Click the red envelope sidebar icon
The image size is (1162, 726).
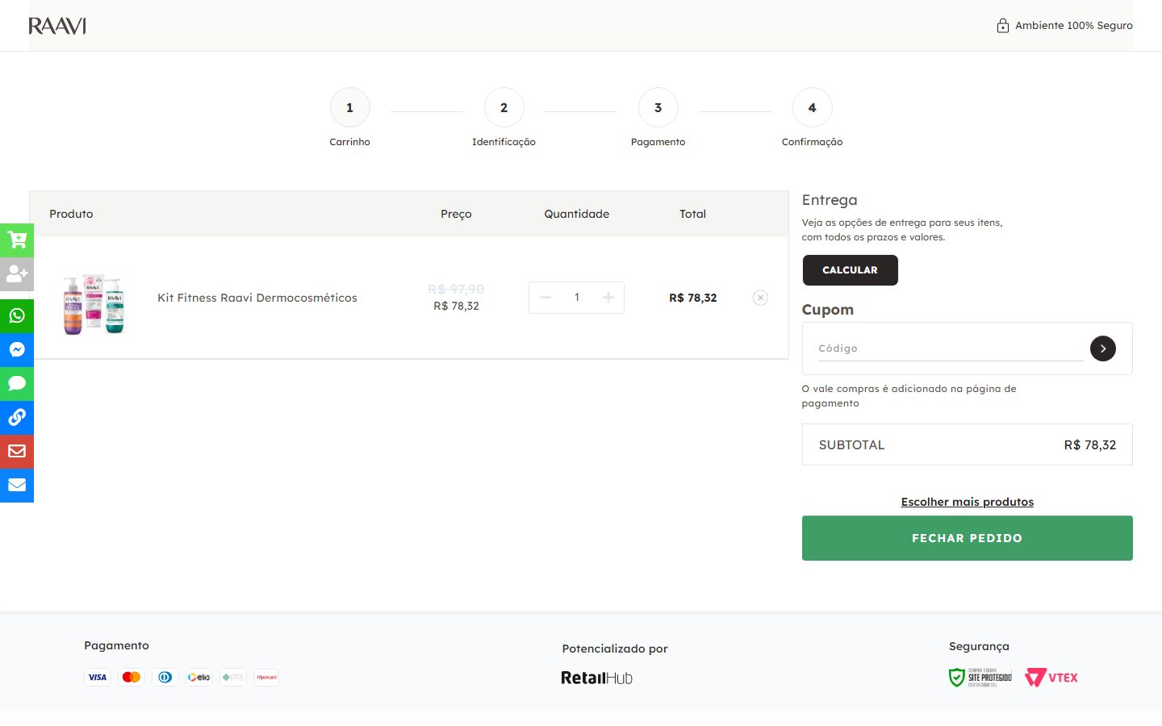point(17,451)
